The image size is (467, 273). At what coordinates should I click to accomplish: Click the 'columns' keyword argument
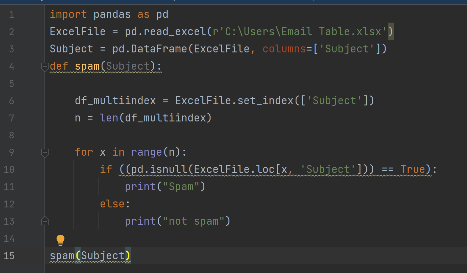click(284, 49)
